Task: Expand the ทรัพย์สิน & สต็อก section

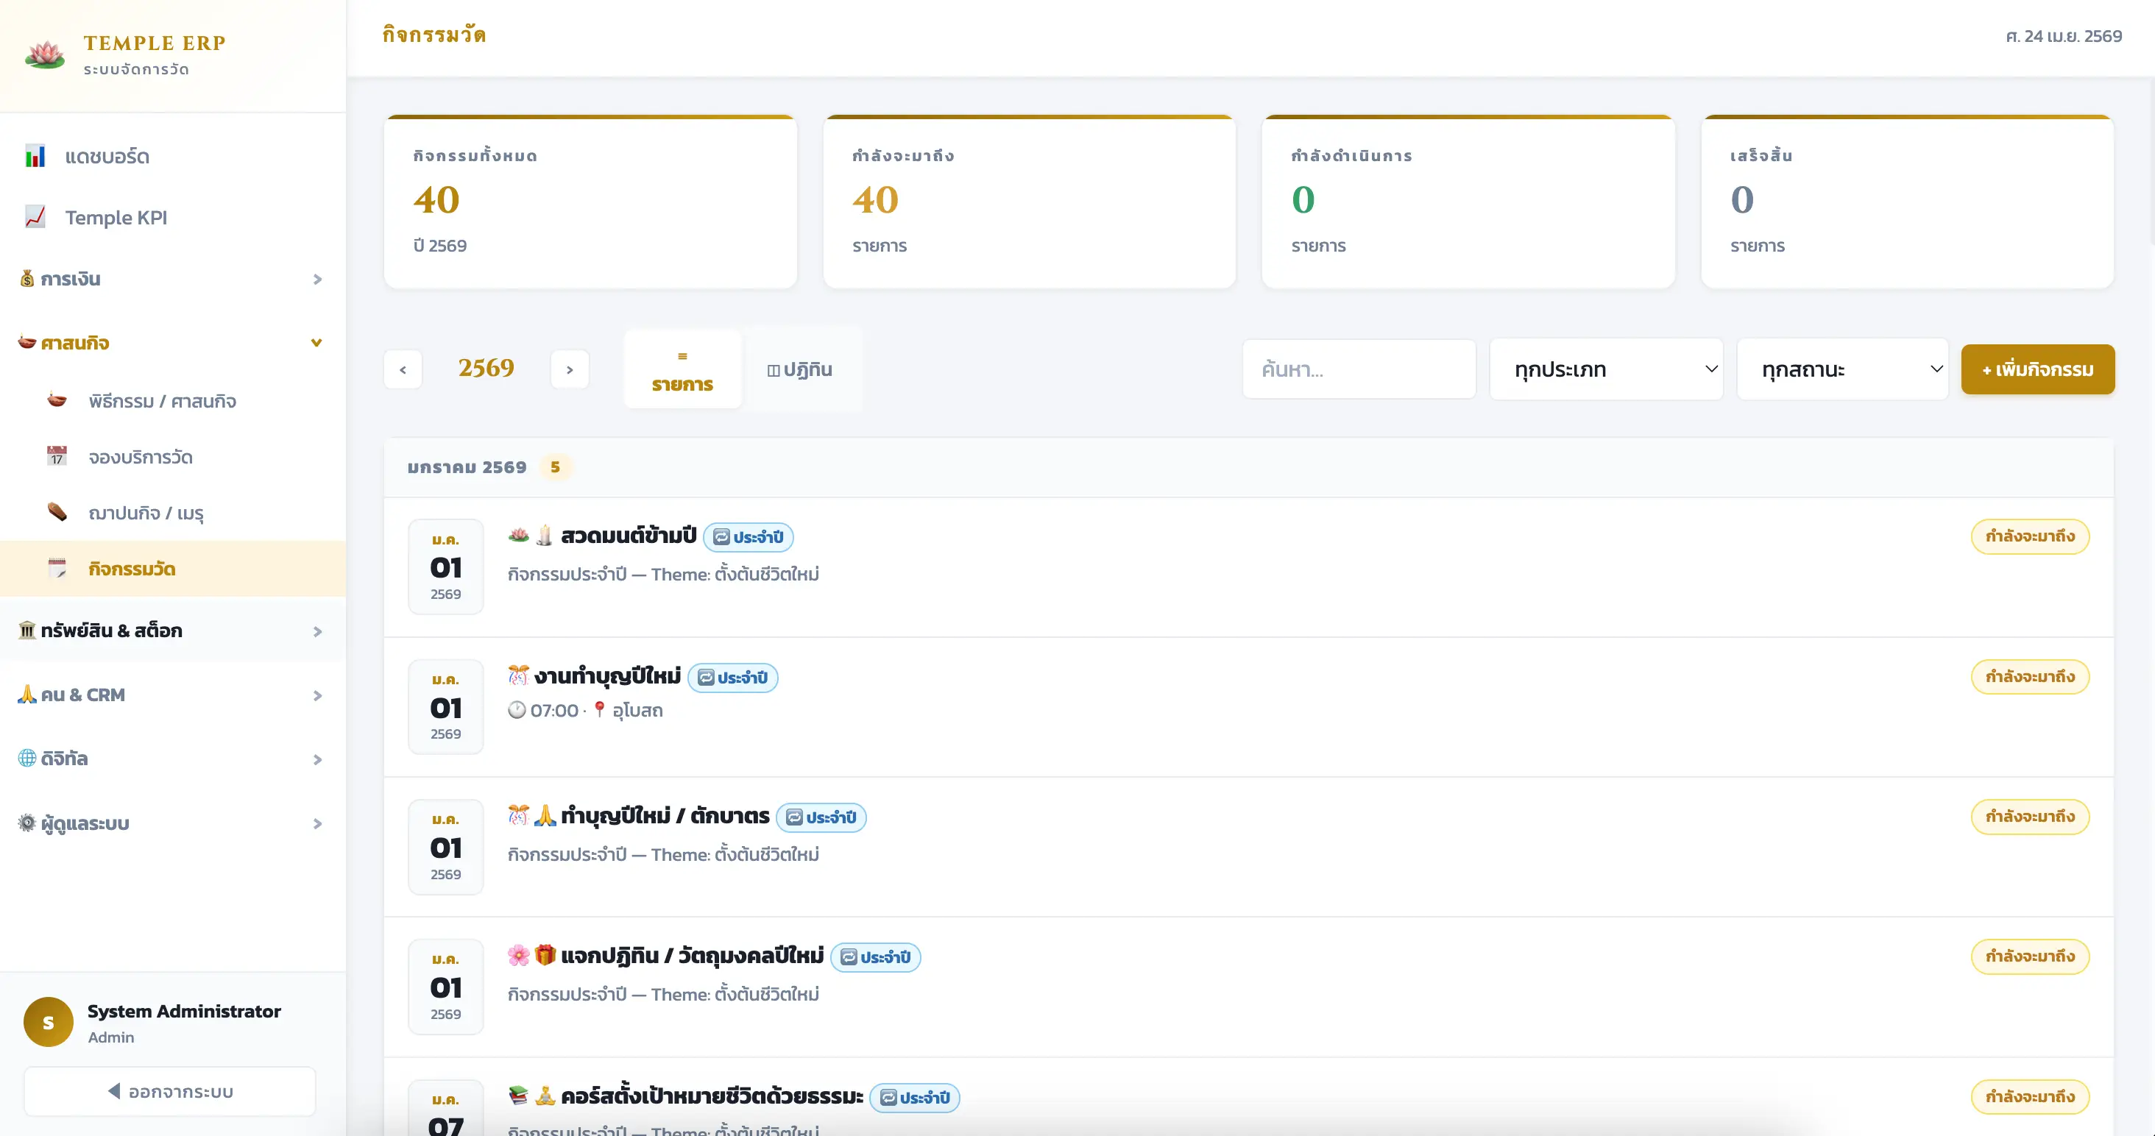Action: coord(172,631)
